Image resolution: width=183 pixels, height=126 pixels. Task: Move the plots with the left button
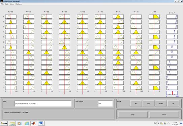pyautogui.click(x=136, y=103)
